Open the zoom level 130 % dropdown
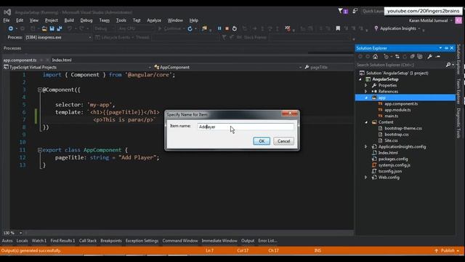This screenshot has height=262, width=465. [21, 233]
